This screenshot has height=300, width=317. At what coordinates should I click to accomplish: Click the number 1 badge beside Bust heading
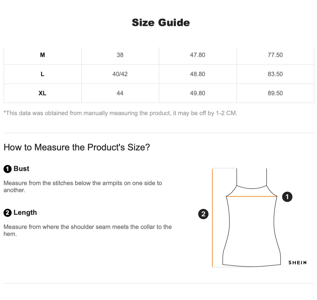click(8, 169)
